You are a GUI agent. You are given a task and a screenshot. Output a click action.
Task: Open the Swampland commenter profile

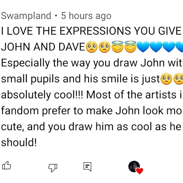pos(26,16)
